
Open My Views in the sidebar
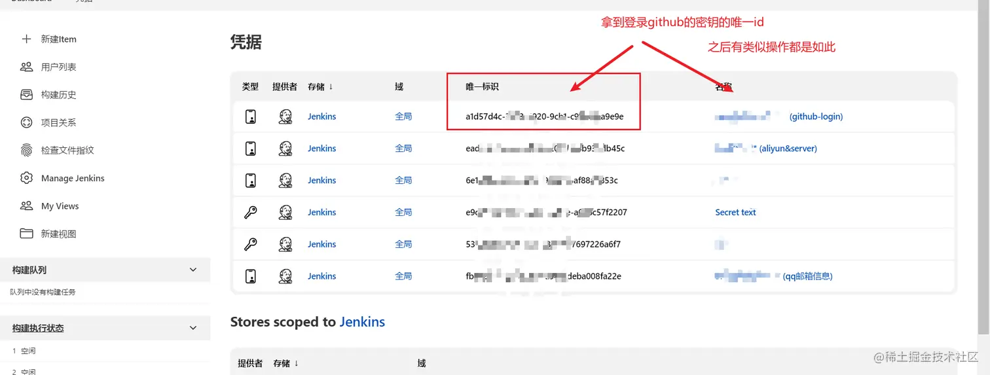[60, 205]
